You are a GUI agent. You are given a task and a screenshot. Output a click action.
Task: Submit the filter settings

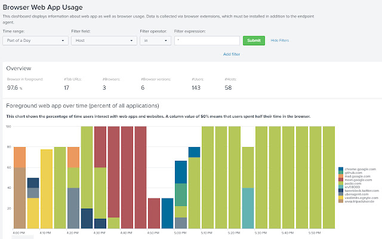pos(254,41)
